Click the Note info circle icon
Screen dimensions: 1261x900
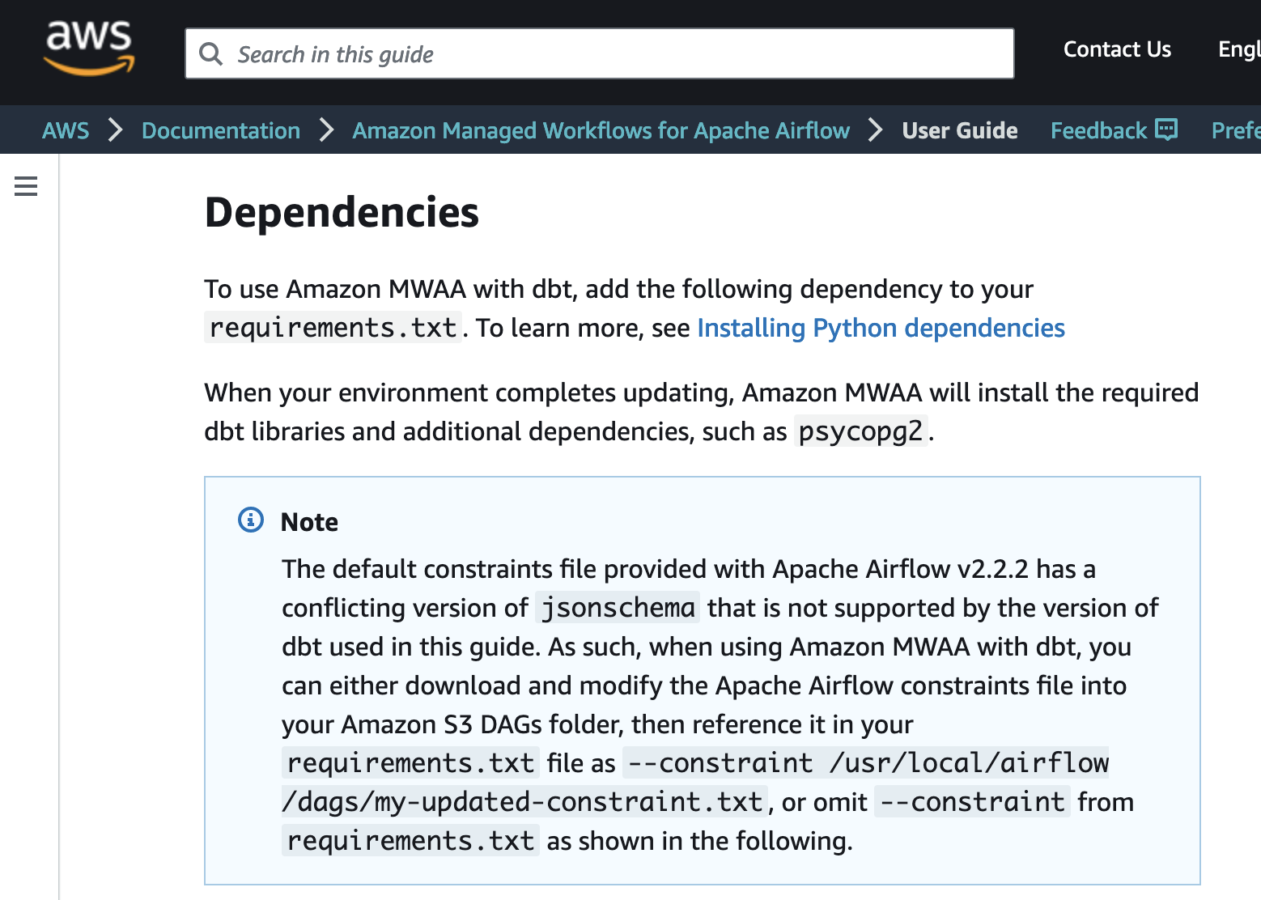[x=251, y=520]
